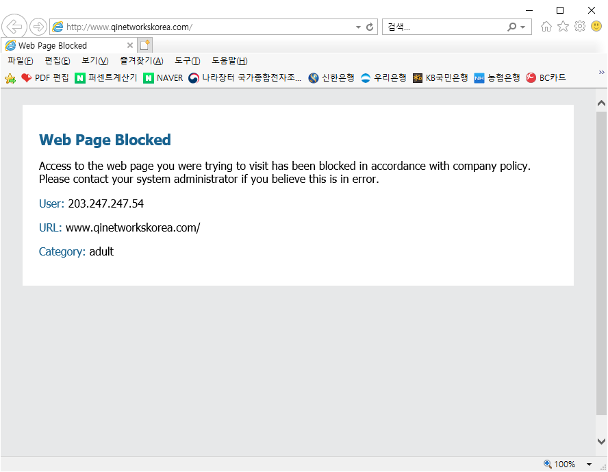Go back using the browser back arrow
This screenshot has height=472, width=608.
14,27
